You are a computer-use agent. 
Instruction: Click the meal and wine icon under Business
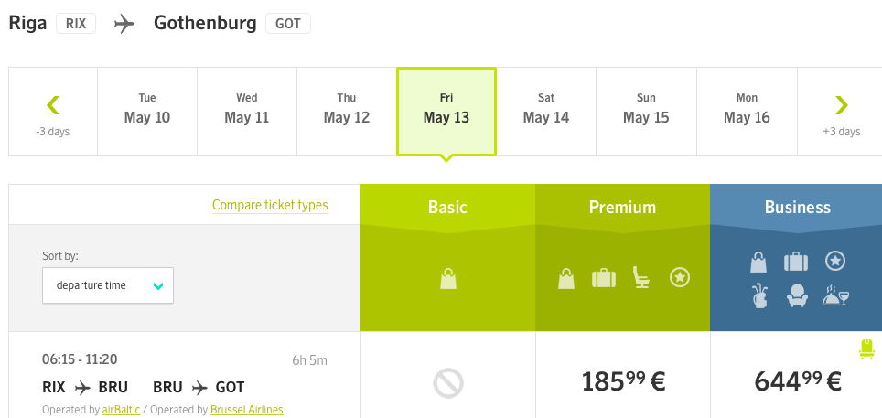835,295
